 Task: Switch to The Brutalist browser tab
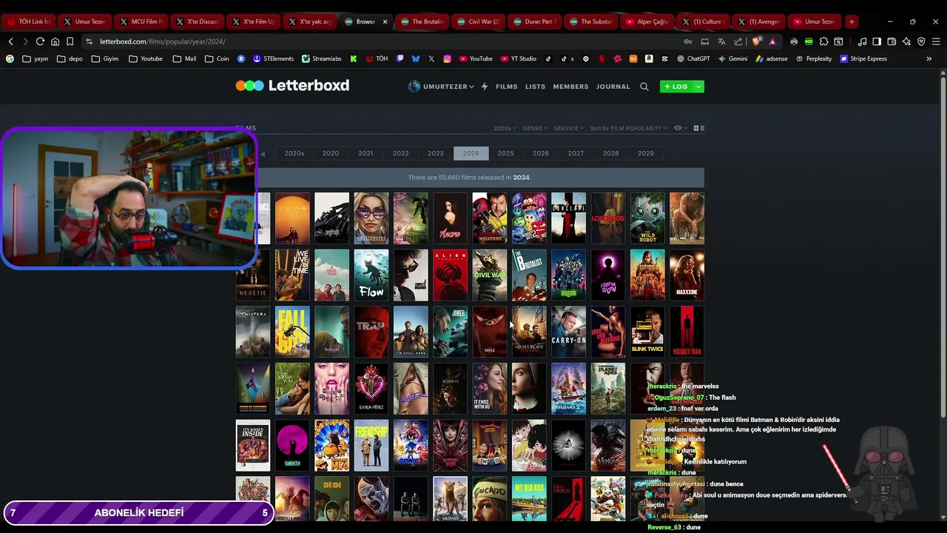(422, 21)
